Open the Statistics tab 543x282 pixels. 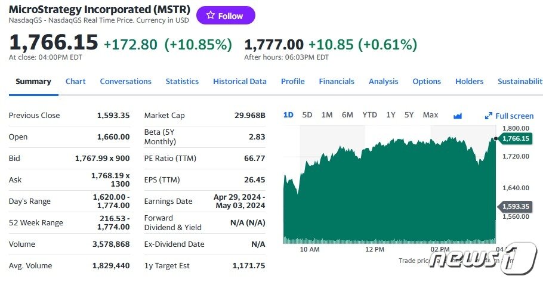pos(182,82)
